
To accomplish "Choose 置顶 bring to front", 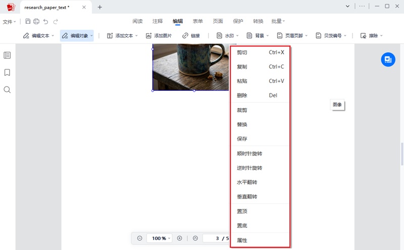I will click(260, 211).
